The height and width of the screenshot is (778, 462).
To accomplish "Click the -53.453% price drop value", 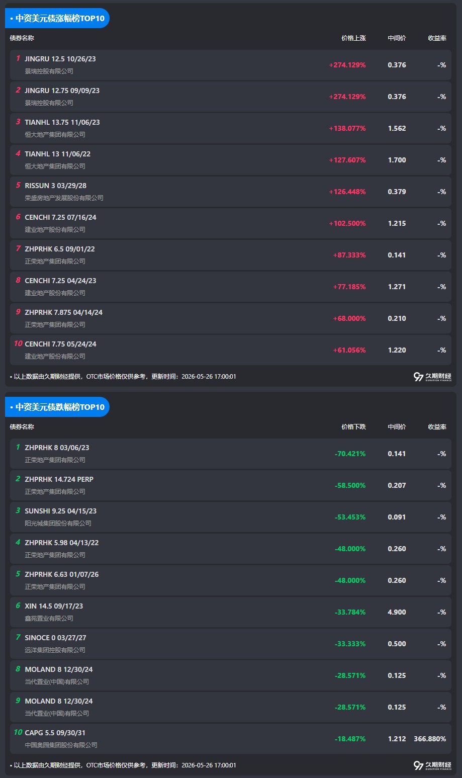I will click(x=350, y=517).
